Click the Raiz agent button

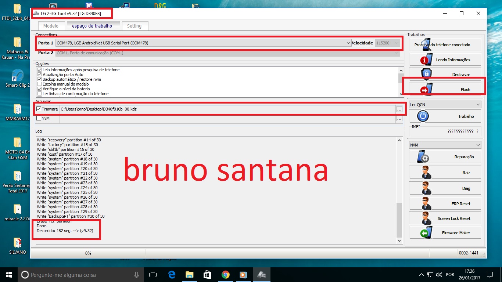pyautogui.click(x=445, y=173)
